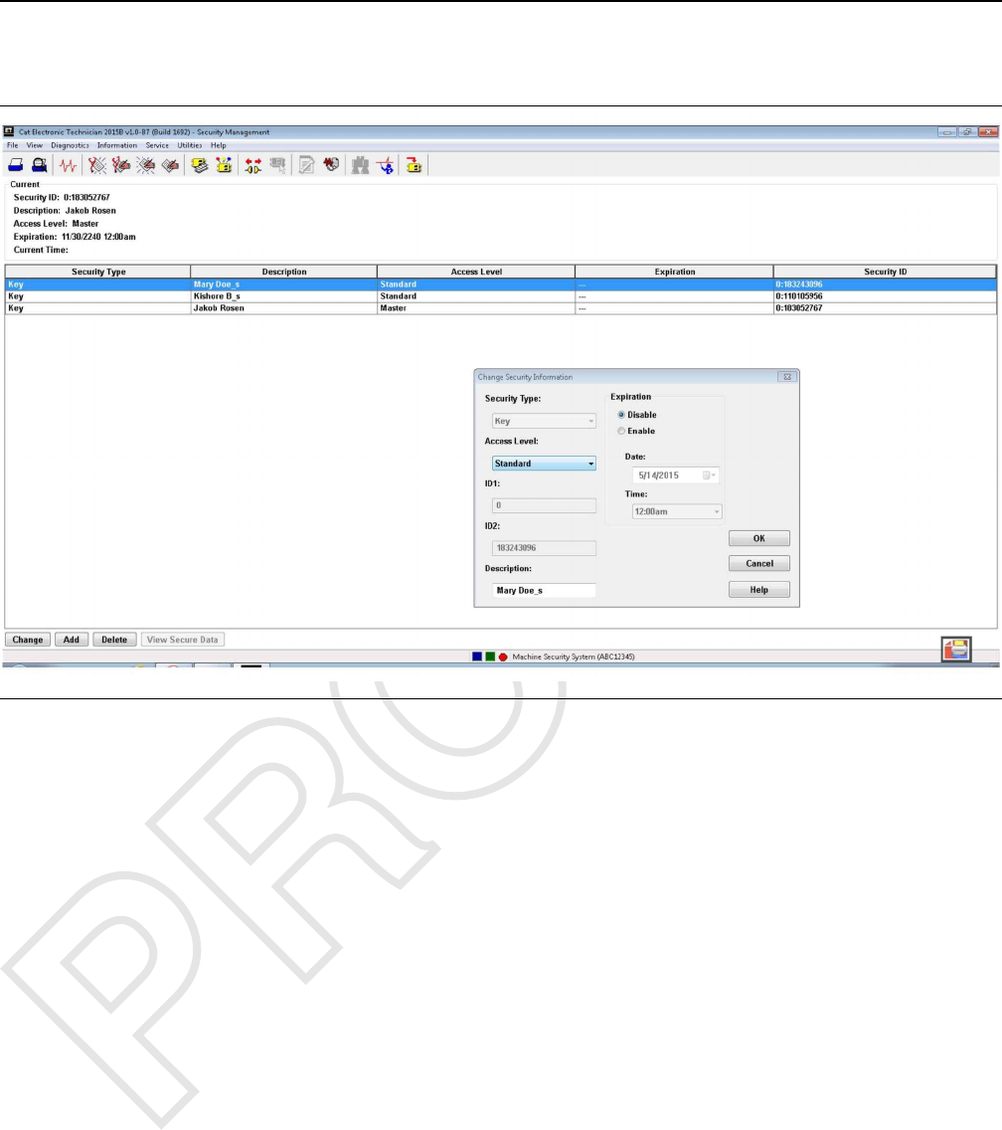Viewport: 1002px width, 1130px height.
Task: Click Cancel in the security dialog
Action: tap(759, 564)
